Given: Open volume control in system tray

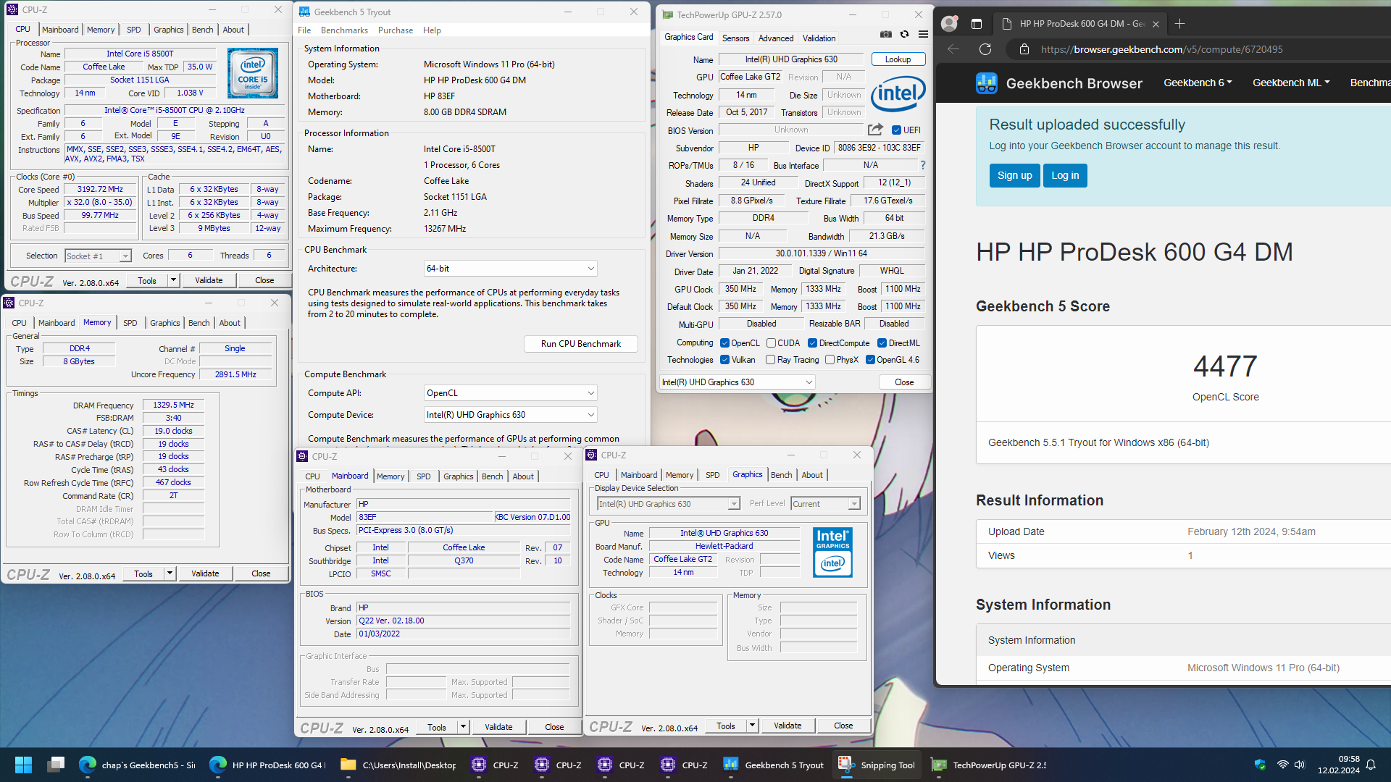Looking at the screenshot, I should pos(1300,765).
